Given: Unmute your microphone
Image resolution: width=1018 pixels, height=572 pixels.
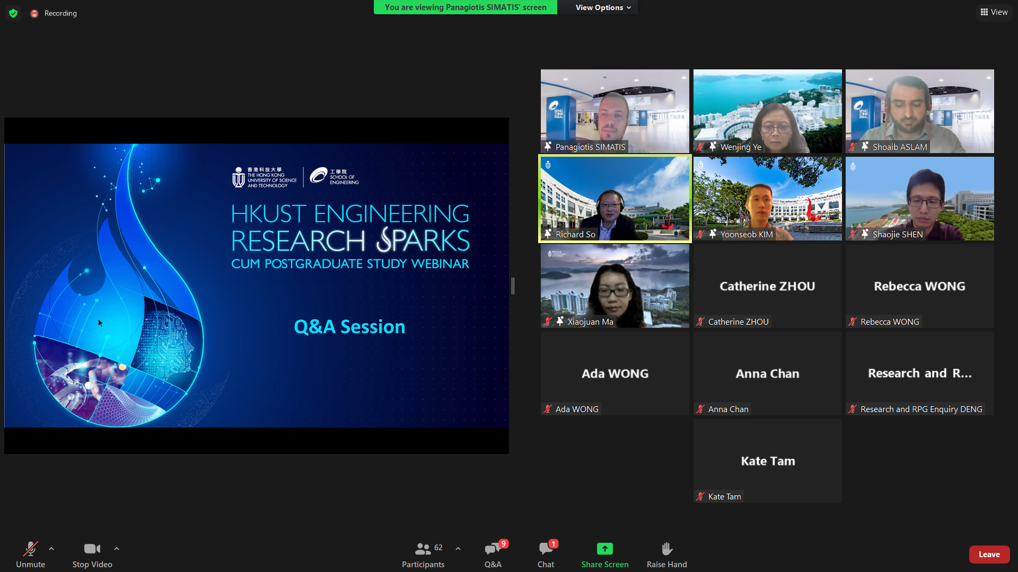Looking at the screenshot, I should coord(30,555).
